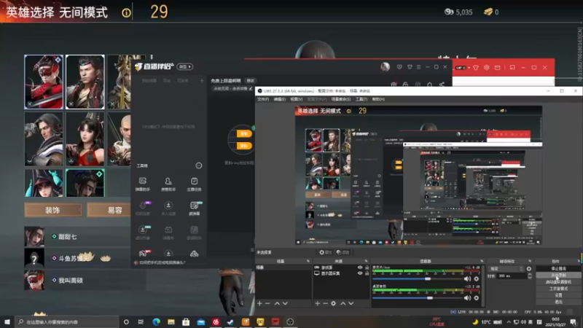The height and width of the screenshot is (328, 583).
Task: Open the 编辑(E) menu in OBS
Action: click(x=280, y=99)
